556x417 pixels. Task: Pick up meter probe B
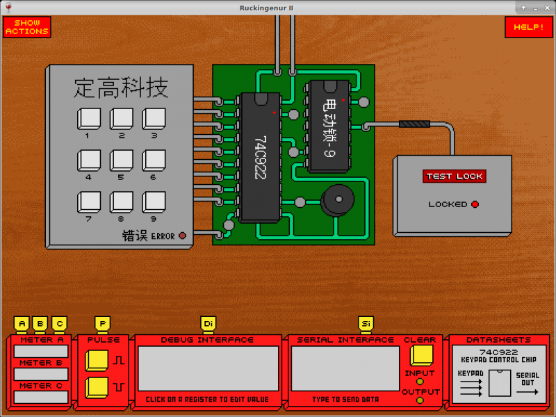(40, 324)
